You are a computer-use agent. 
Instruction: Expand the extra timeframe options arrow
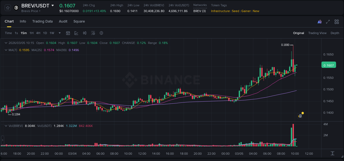(59, 33)
